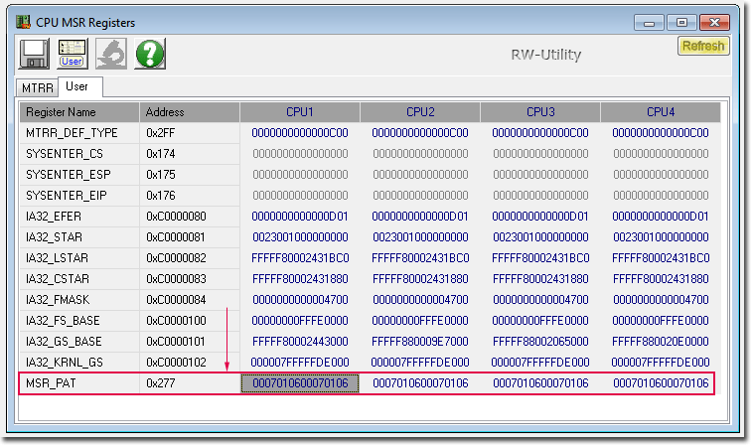Select the FFFFF880020E0000 value under CPU4

tap(661, 342)
